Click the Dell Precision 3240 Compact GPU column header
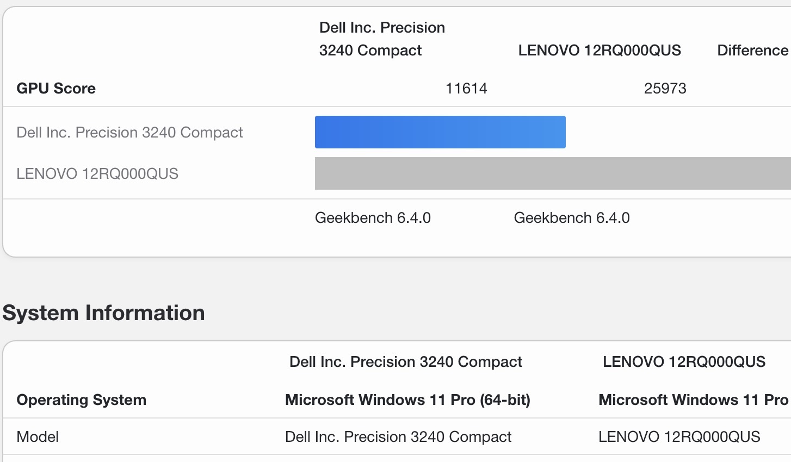 tap(382, 39)
